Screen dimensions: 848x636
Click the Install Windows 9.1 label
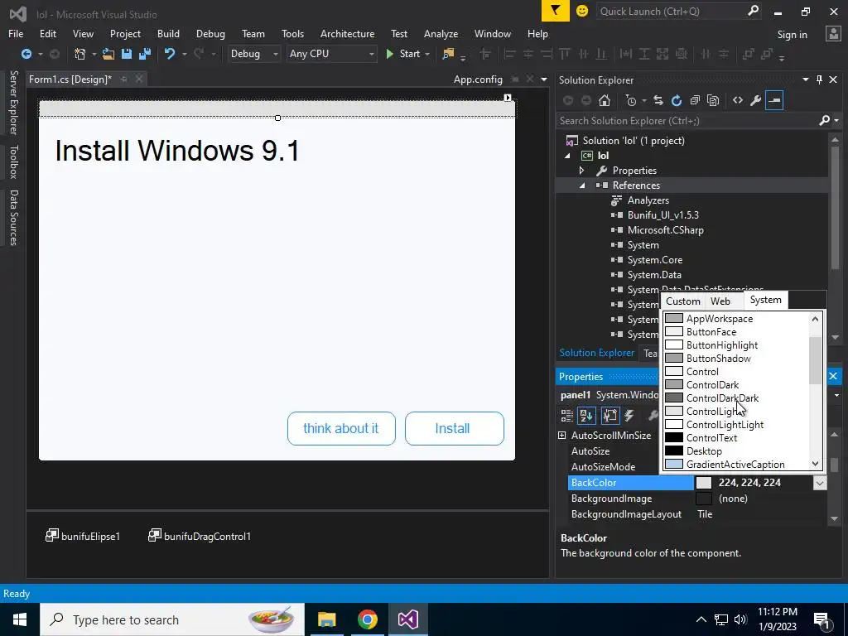point(177,151)
